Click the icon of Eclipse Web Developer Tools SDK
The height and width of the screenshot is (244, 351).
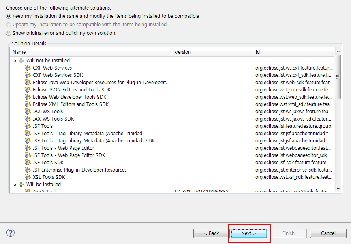tap(28, 97)
